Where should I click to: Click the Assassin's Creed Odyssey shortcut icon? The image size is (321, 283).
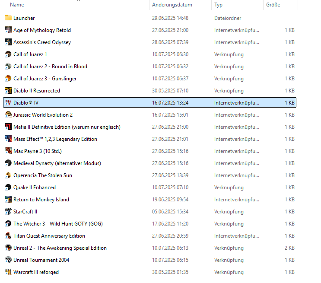click(x=8, y=42)
